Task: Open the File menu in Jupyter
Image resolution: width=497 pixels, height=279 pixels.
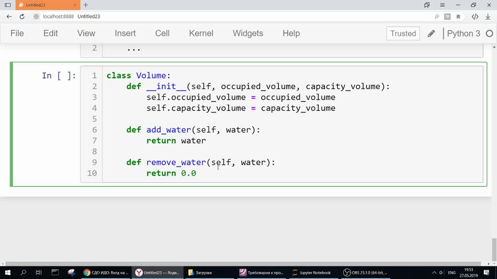Action: (x=17, y=33)
